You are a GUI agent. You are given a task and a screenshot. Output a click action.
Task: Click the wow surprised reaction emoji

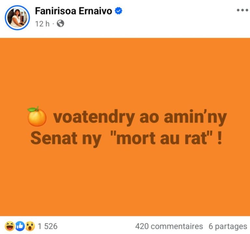click(30, 226)
